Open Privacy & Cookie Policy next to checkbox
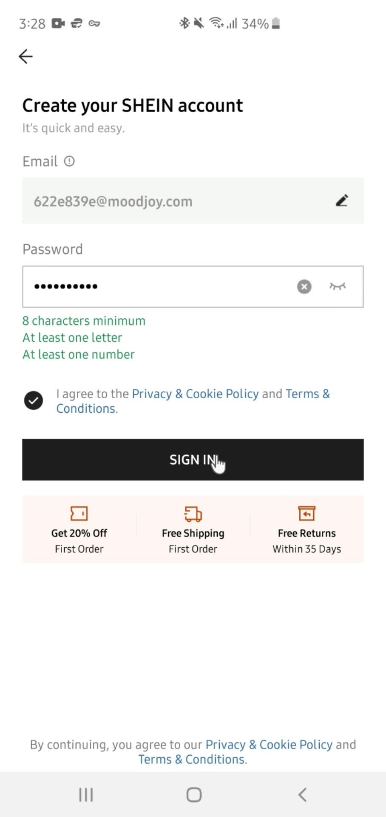Screen dimensions: 386x817 [195, 394]
